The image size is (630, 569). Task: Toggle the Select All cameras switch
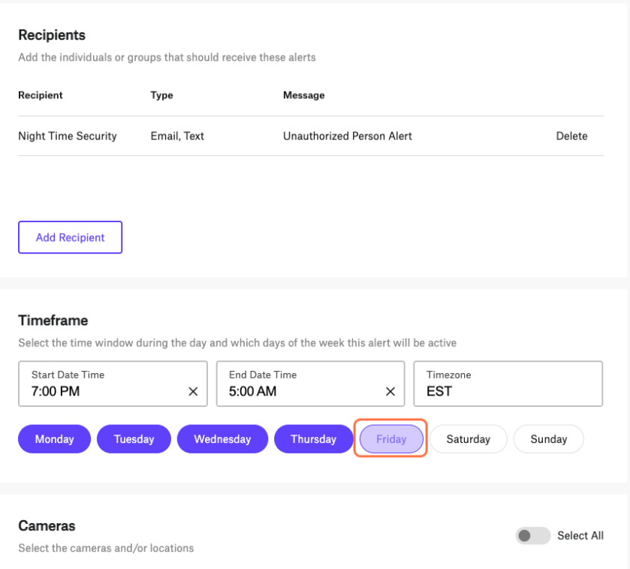[533, 536]
